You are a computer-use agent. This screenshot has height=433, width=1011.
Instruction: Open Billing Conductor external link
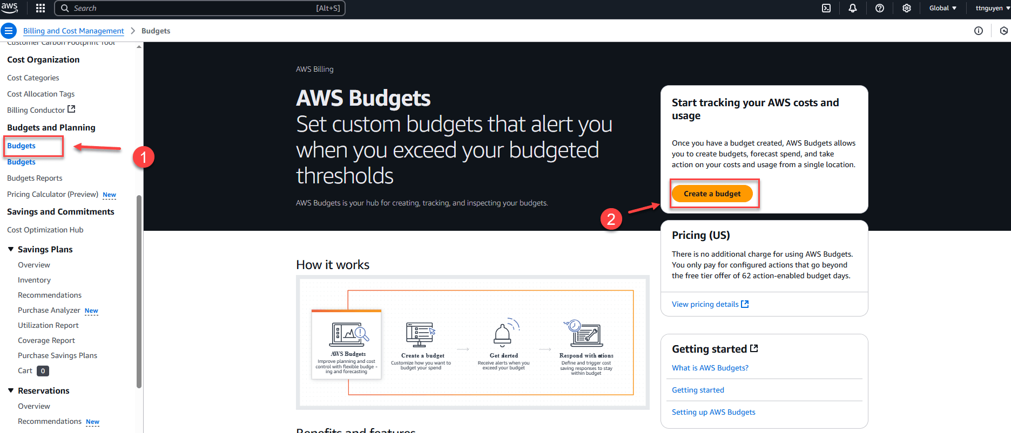pyautogui.click(x=41, y=110)
